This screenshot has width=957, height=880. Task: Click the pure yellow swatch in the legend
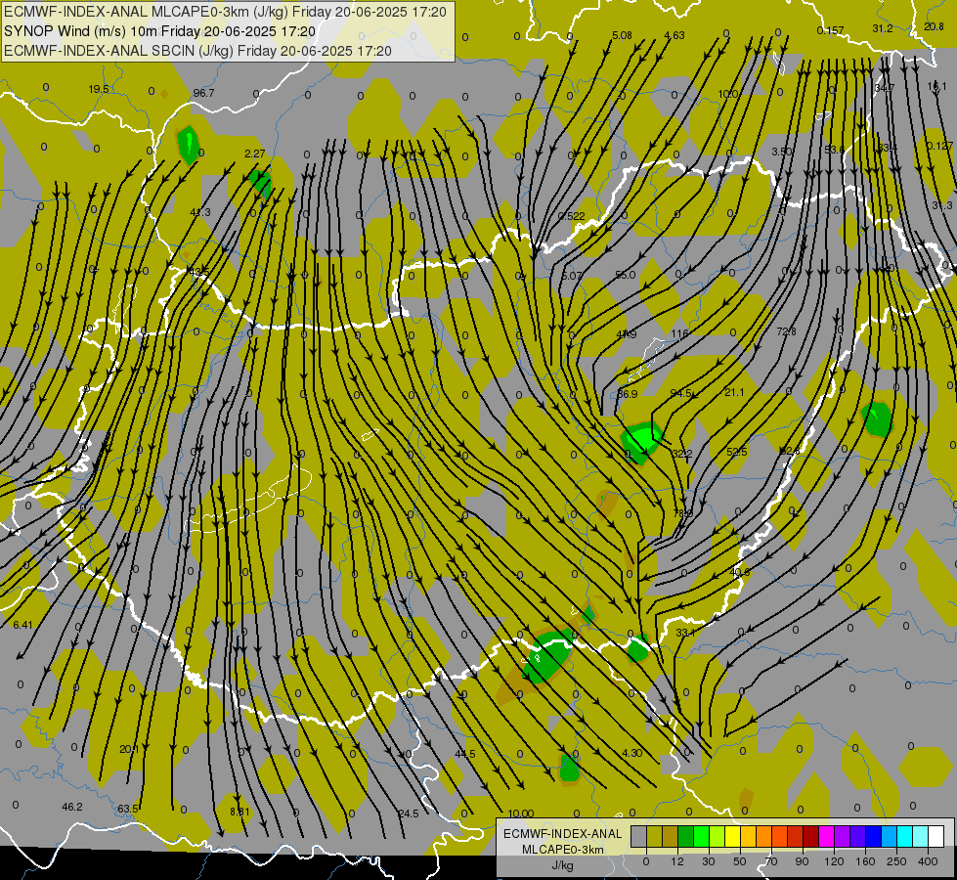tap(733, 836)
